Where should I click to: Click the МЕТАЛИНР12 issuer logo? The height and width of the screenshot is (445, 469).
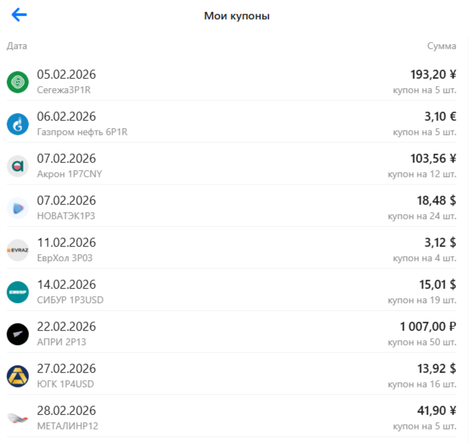pyautogui.click(x=17, y=418)
